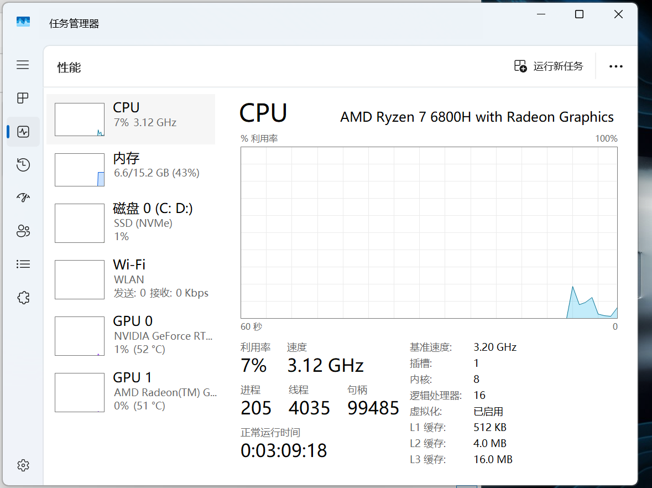Viewport: 652px width, 488px height.
Task: Click the 磁盘 0 mini graph thumbnail
Action: coord(80,223)
